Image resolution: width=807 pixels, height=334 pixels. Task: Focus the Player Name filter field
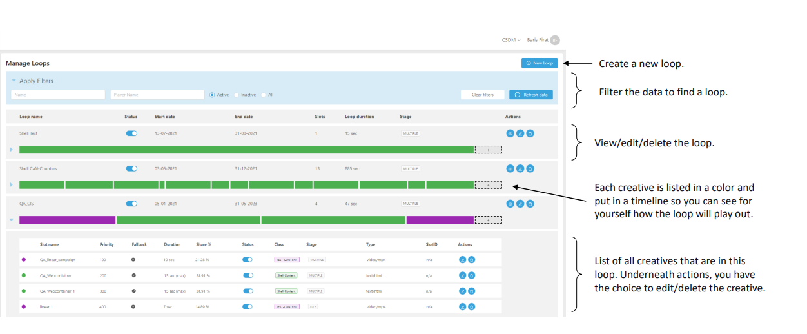[x=157, y=95]
